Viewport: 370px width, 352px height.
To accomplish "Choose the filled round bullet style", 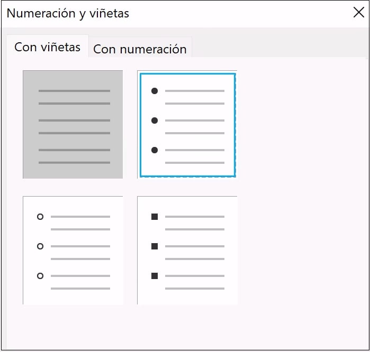I will pyautogui.click(x=187, y=124).
